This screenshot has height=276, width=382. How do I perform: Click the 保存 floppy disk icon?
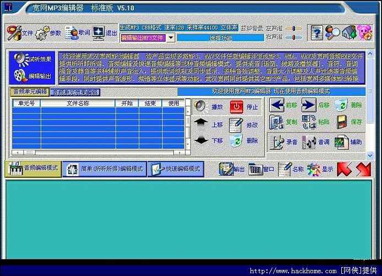(342, 122)
